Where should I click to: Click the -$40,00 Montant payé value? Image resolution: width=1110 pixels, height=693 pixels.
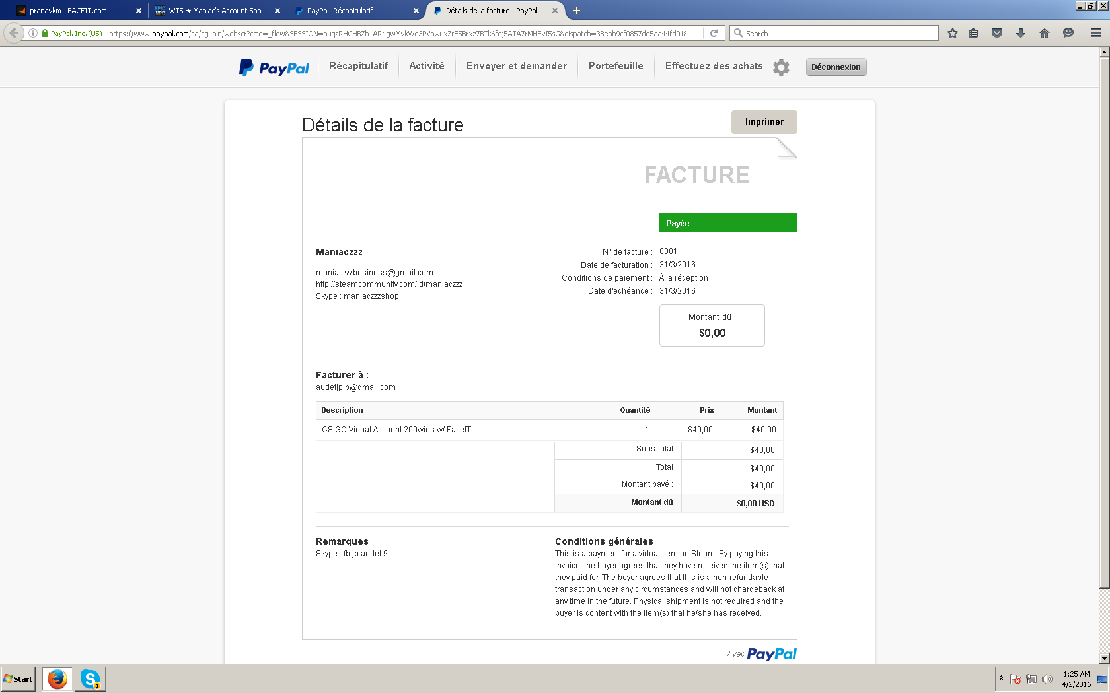[760, 486]
